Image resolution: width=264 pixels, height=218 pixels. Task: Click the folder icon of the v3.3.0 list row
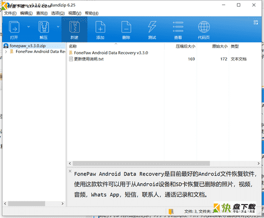click(71, 53)
